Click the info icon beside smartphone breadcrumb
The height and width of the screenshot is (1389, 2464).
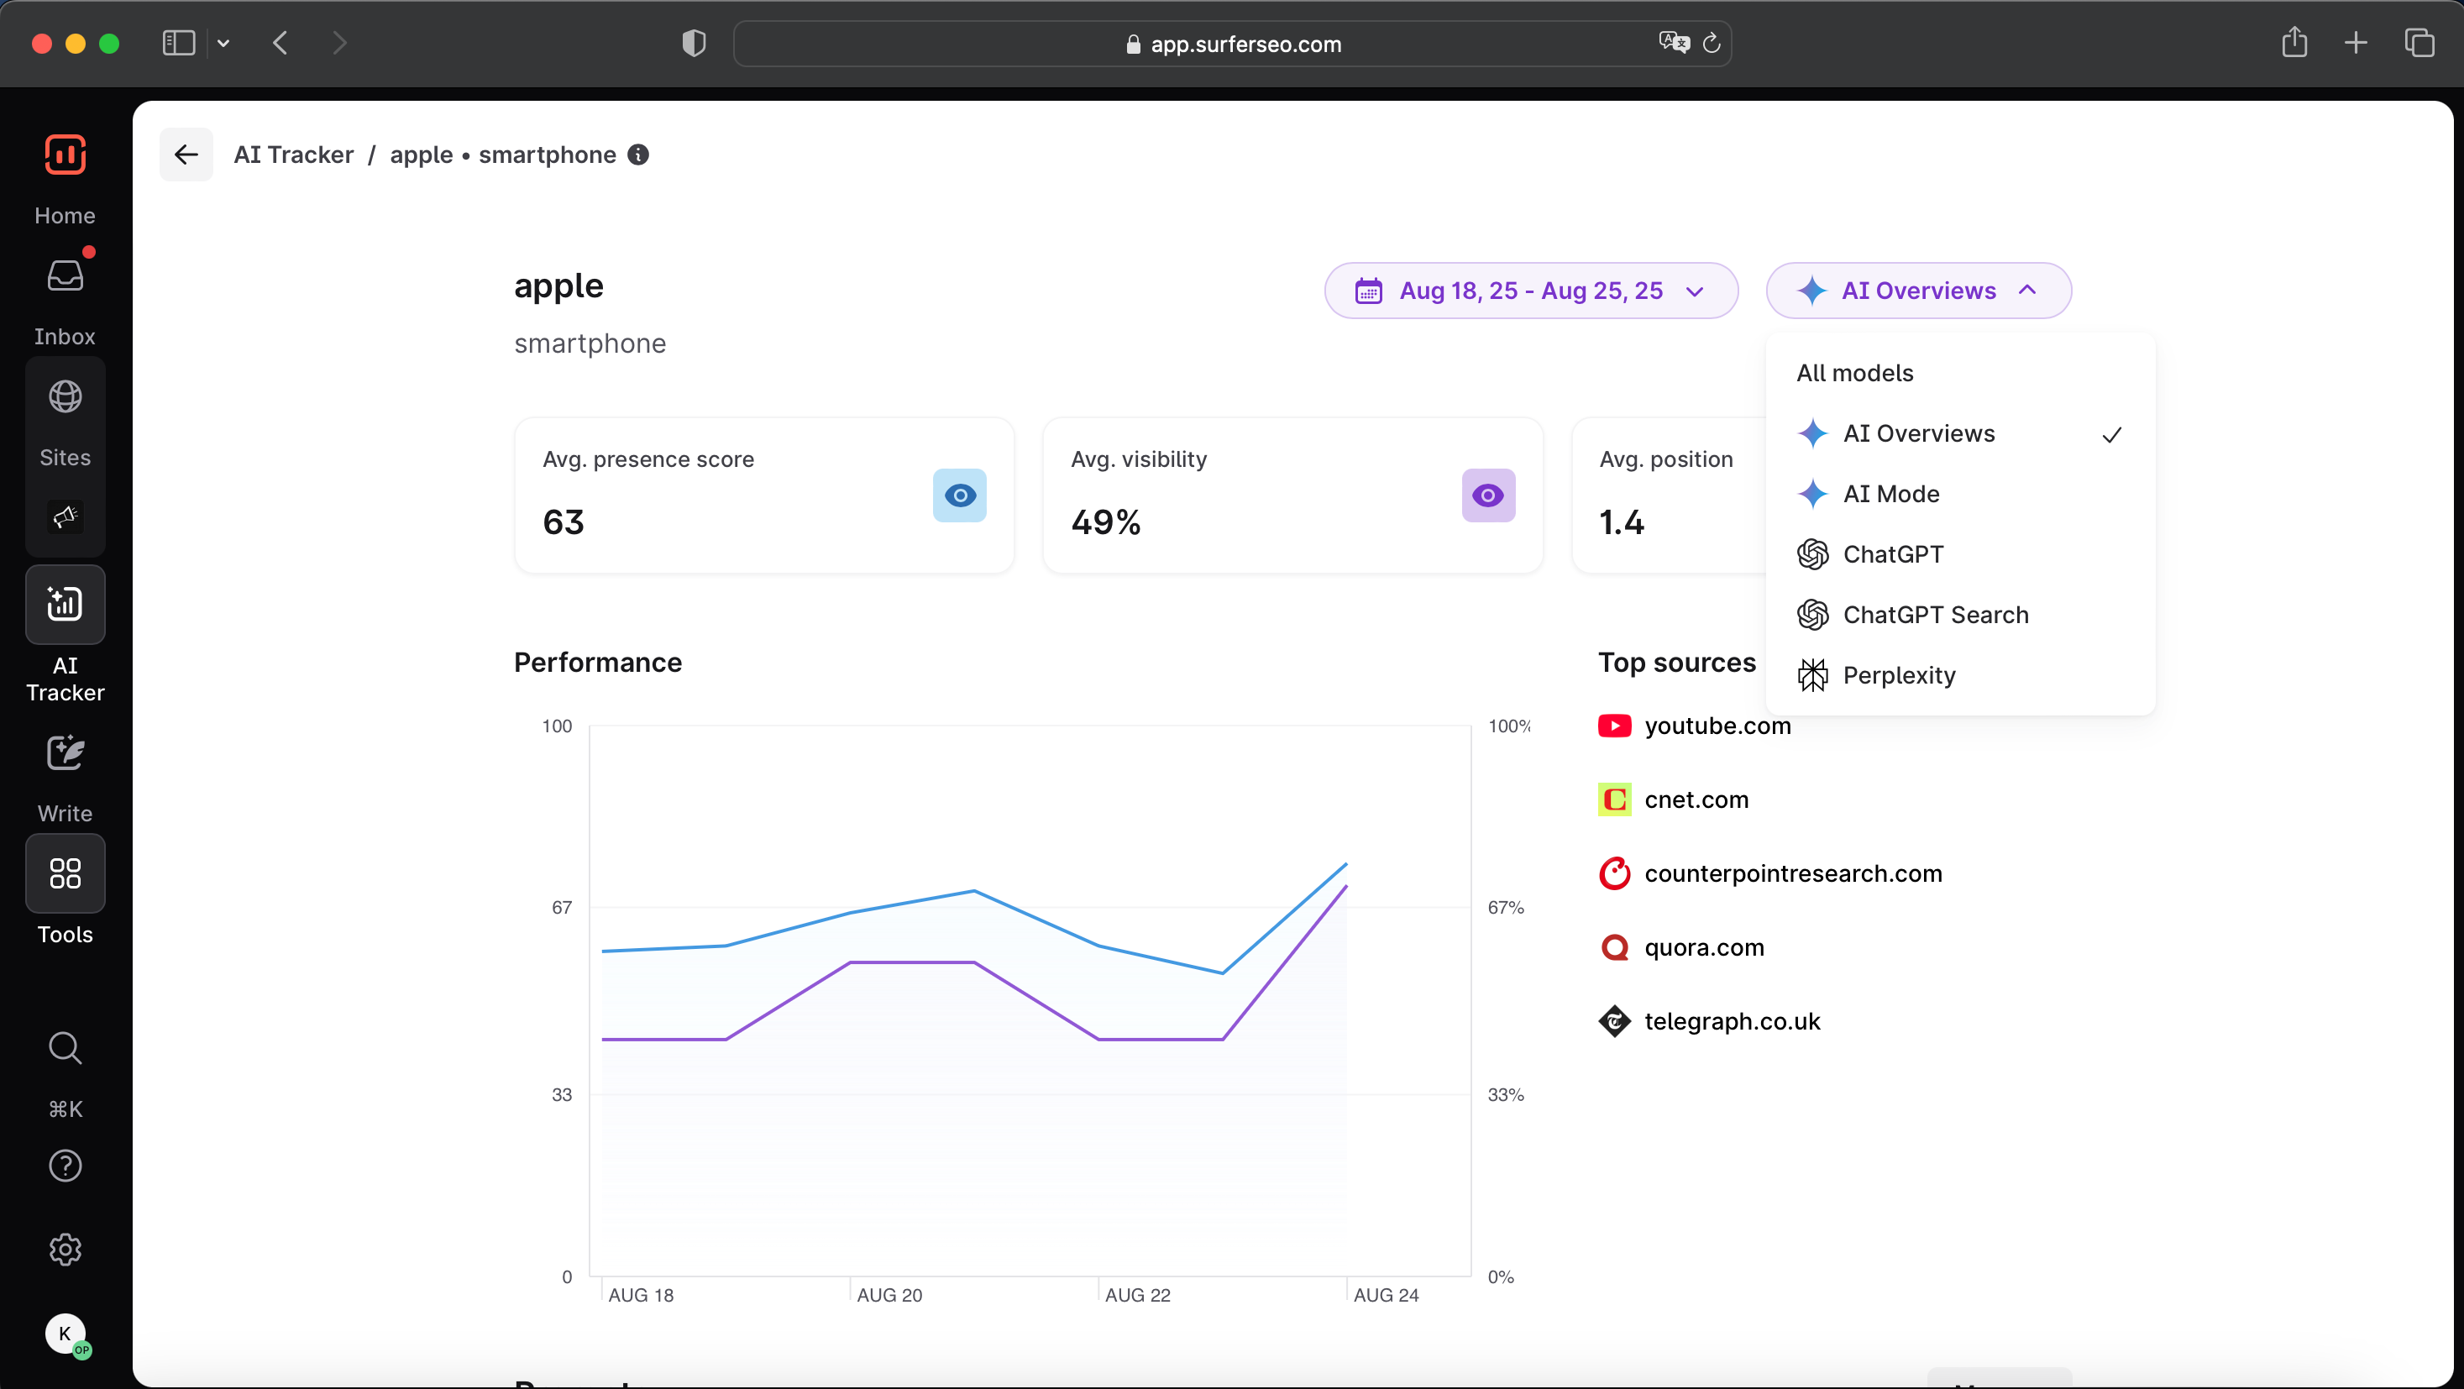coord(638,155)
